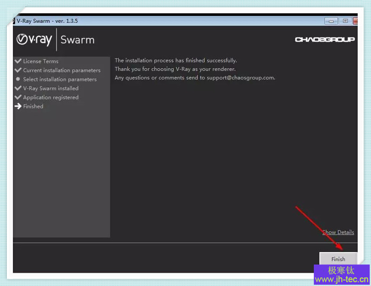Select the Select installation parameters step
Viewport: 371px width, 286px height.
tap(60, 79)
